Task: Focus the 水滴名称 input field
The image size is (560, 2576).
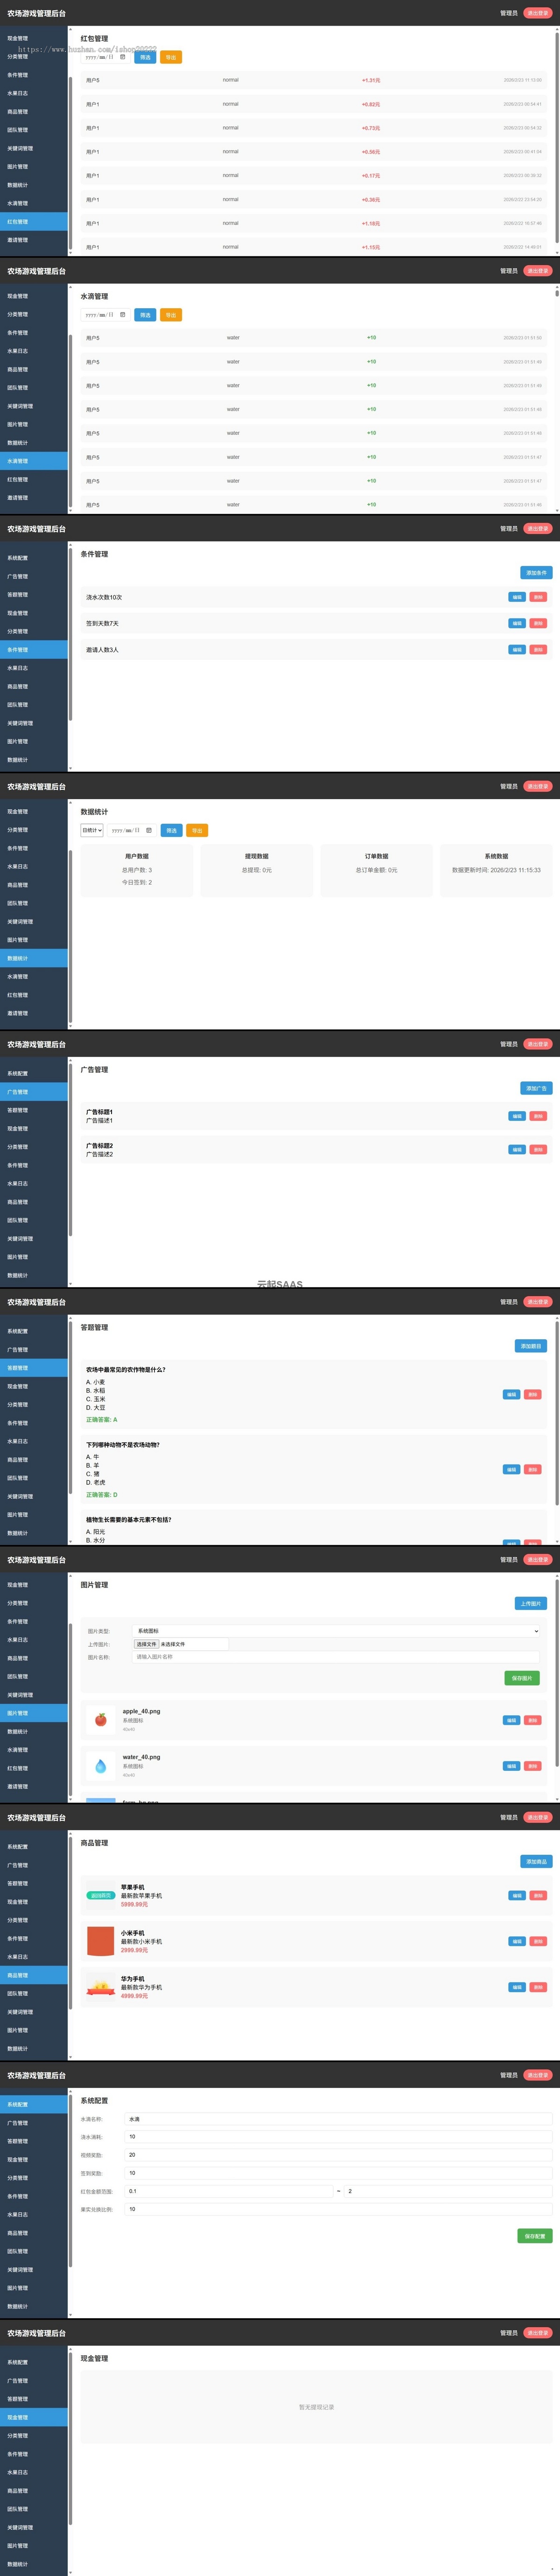Action: click(x=338, y=2119)
